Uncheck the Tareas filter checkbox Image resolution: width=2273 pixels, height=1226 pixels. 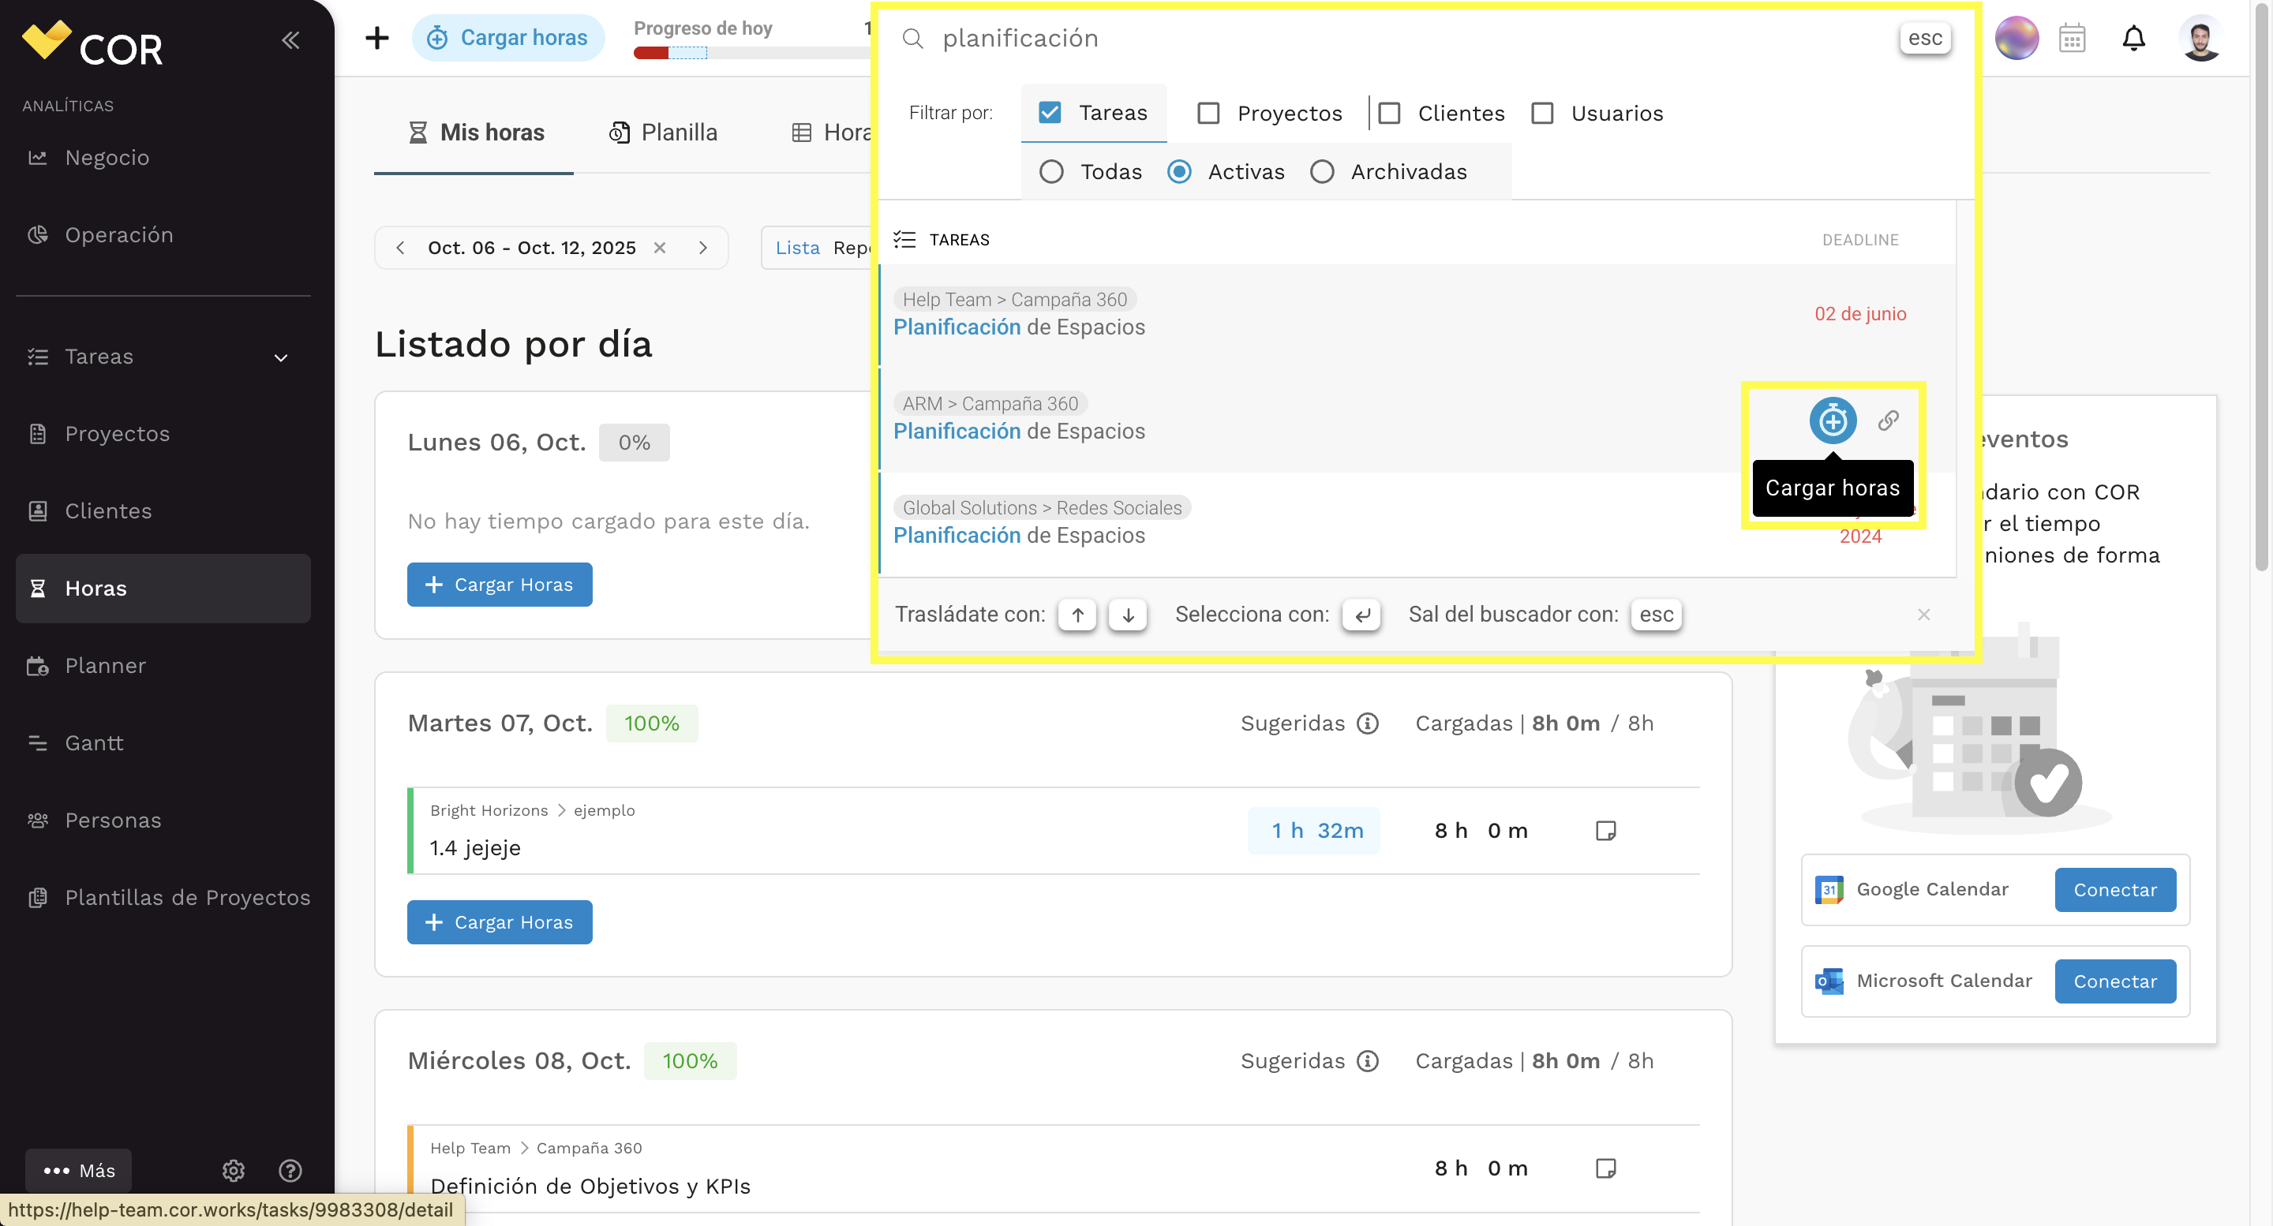(x=1050, y=113)
